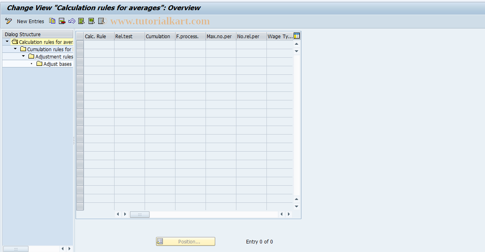The height and width of the screenshot is (252, 485).
Task: Select Adjustment rules folder
Action: click(51, 56)
